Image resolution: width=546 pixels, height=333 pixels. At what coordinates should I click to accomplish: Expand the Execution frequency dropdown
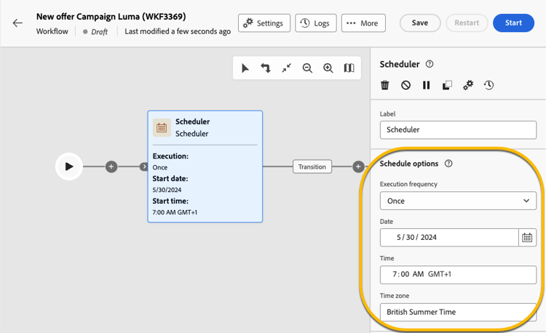[458, 201]
